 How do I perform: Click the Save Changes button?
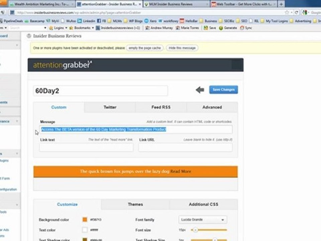coord(224,90)
